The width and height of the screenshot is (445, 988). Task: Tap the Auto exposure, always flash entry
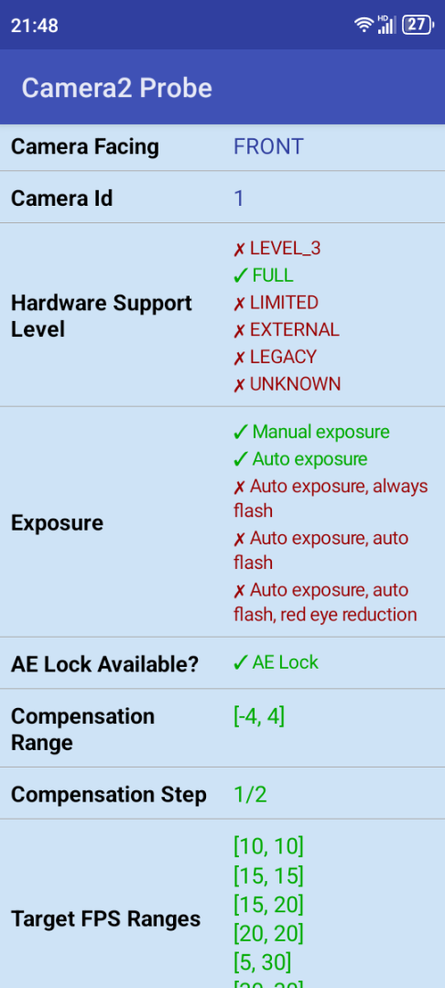coord(331,499)
